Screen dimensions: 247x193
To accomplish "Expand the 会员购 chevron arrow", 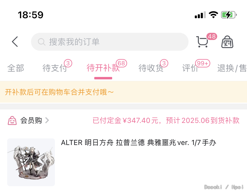I will point(47,121).
